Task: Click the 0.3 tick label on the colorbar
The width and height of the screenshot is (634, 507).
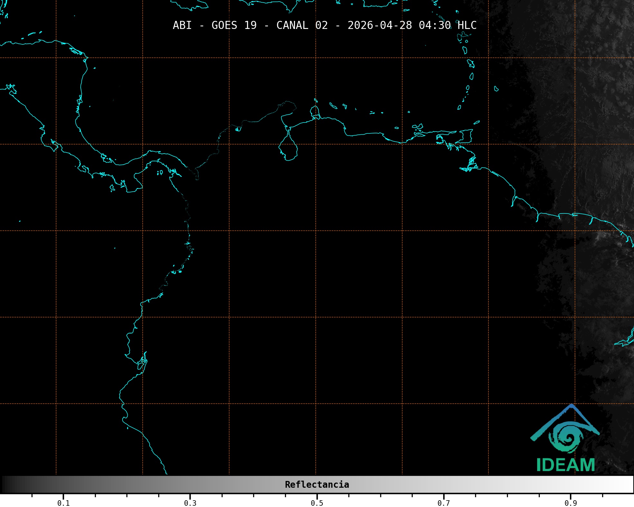Action: [x=190, y=503]
